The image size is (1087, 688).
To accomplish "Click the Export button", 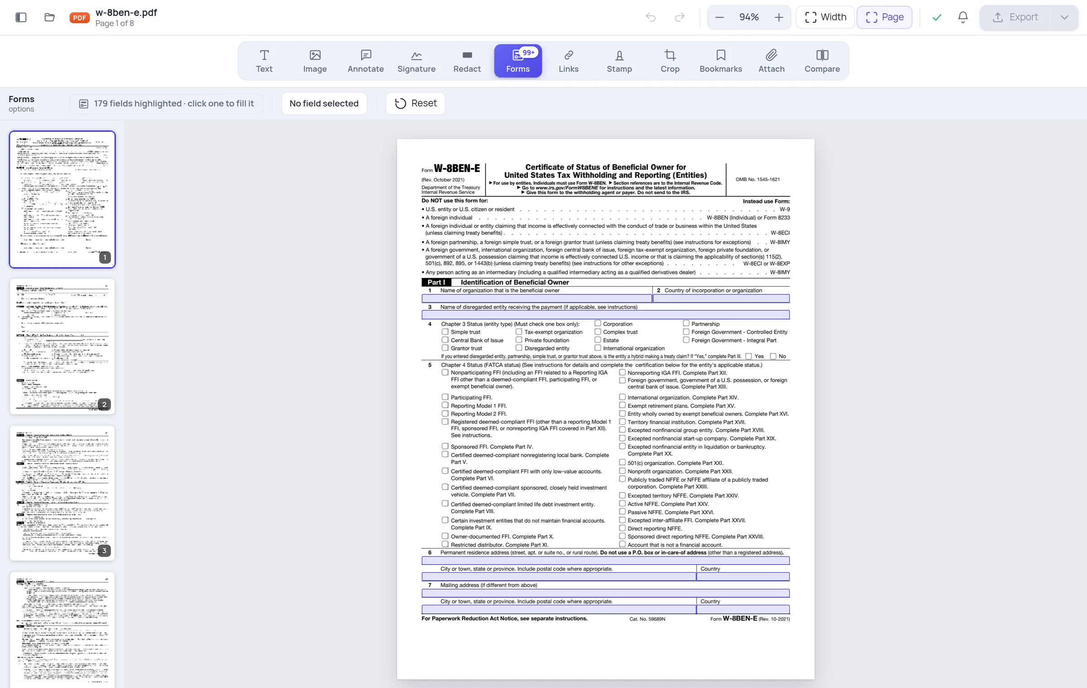I will coord(1015,17).
